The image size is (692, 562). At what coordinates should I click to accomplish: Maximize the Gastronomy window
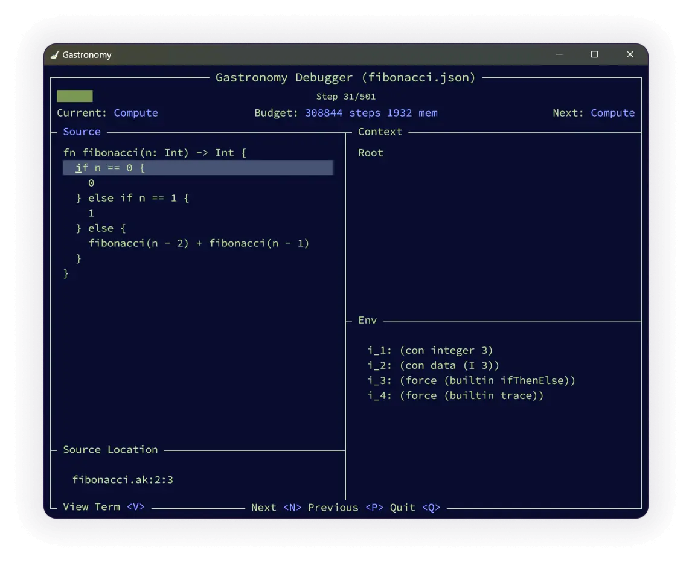(594, 54)
